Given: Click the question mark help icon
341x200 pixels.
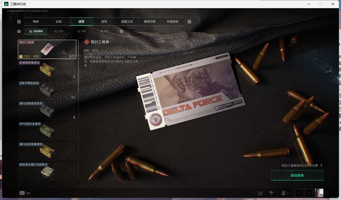Looking at the screenshot, I should point(321,166).
